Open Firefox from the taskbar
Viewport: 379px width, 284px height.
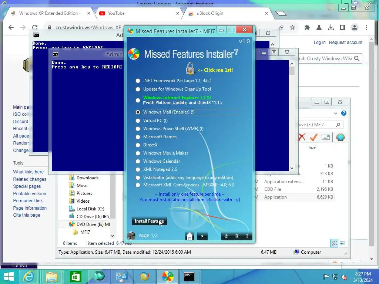point(145,277)
